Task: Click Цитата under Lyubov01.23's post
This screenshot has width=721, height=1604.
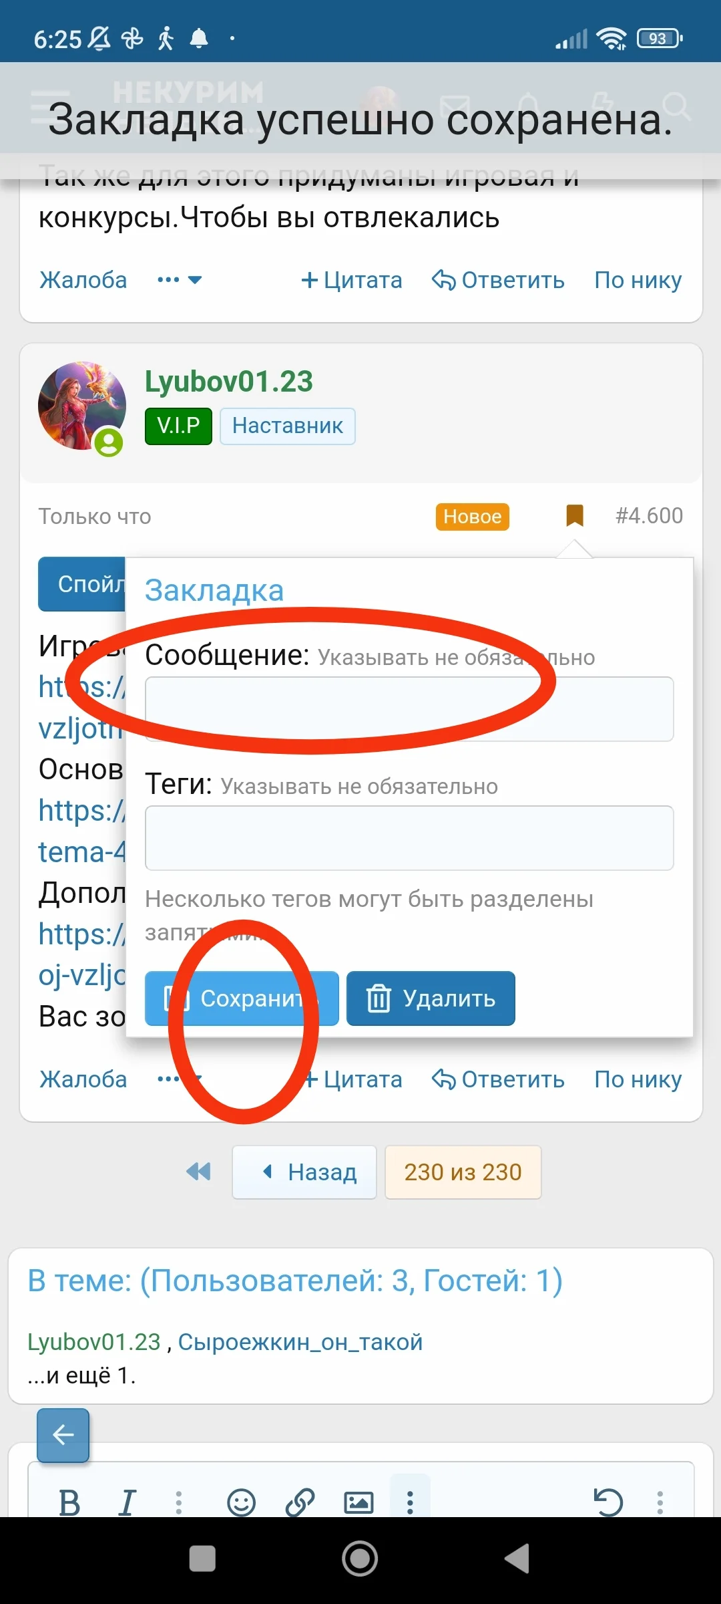Action: click(352, 1079)
